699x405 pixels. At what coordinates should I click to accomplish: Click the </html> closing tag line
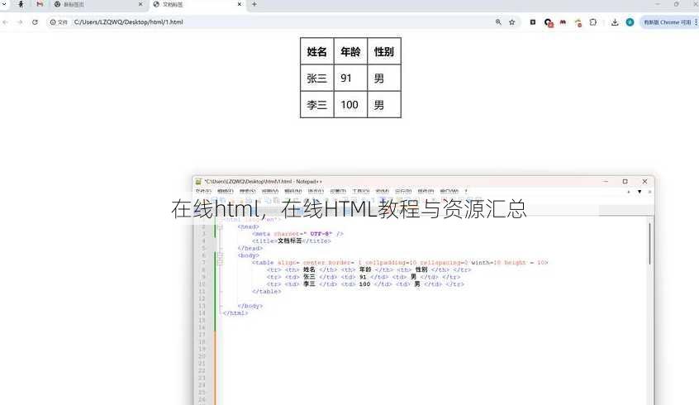[x=235, y=313]
